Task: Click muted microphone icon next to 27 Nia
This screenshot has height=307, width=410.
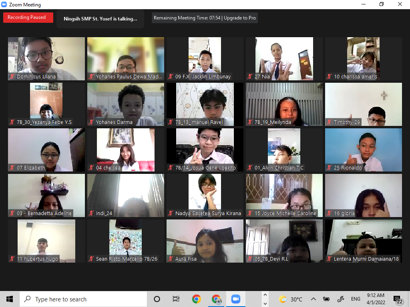Action: (250, 76)
